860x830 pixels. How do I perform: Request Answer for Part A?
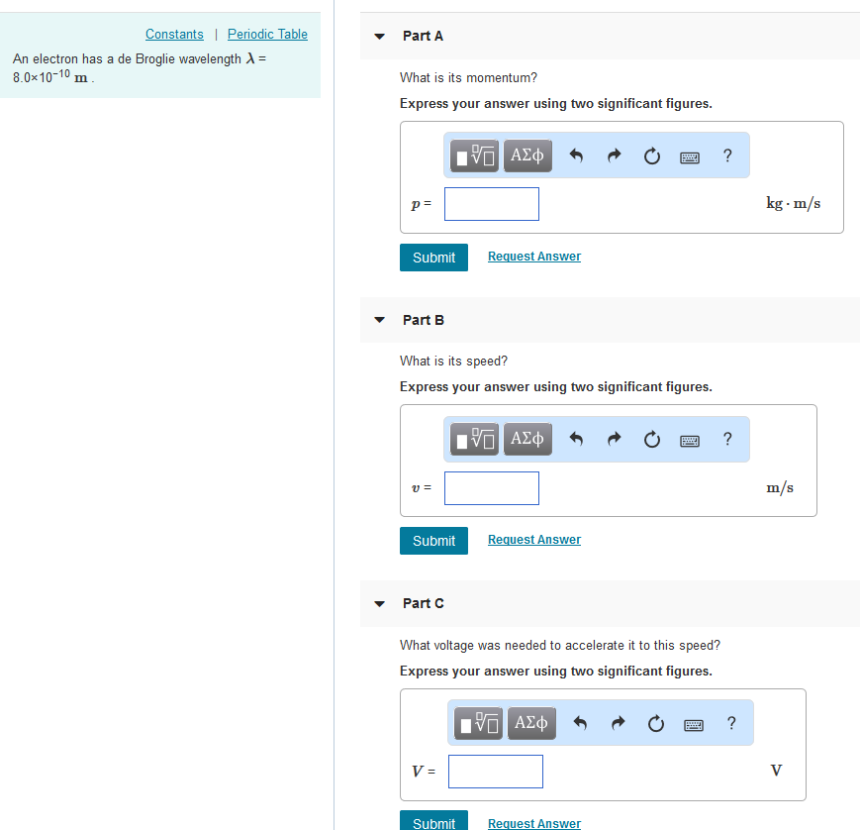(533, 256)
